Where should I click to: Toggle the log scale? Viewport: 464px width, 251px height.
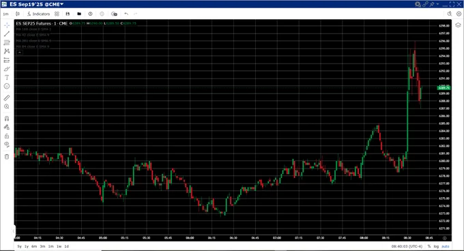436,246
